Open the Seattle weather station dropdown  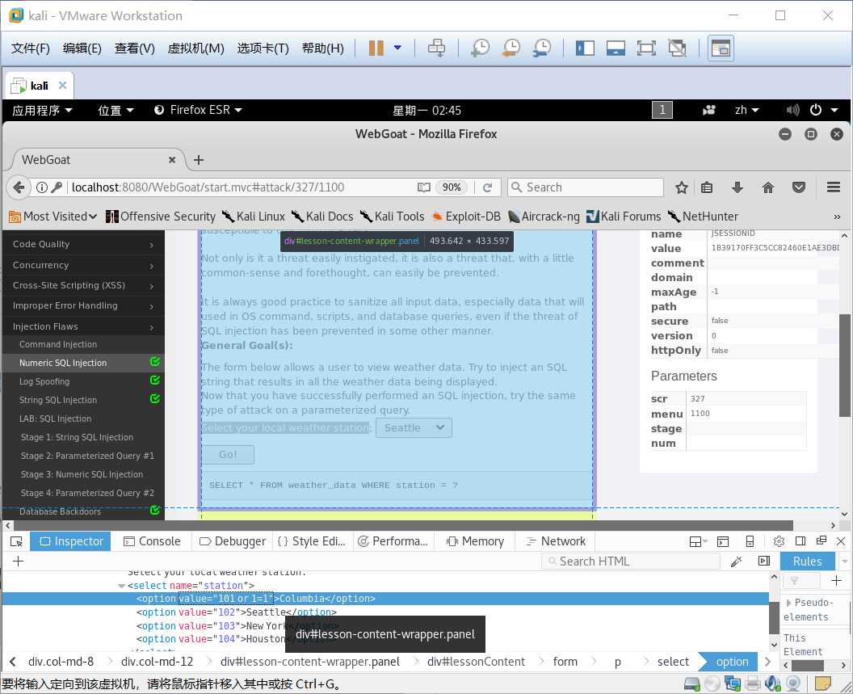pos(414,428)
